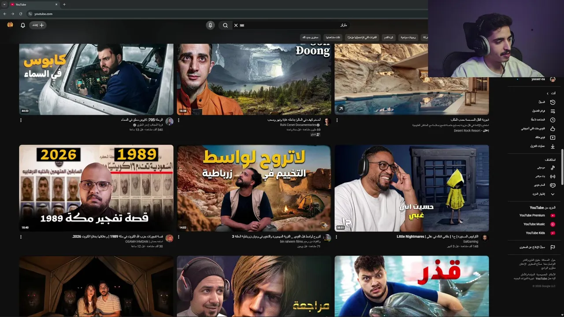Click the Ruhi Cenet Documentaries channel avatar
The image size is (564, 317).
327,122
